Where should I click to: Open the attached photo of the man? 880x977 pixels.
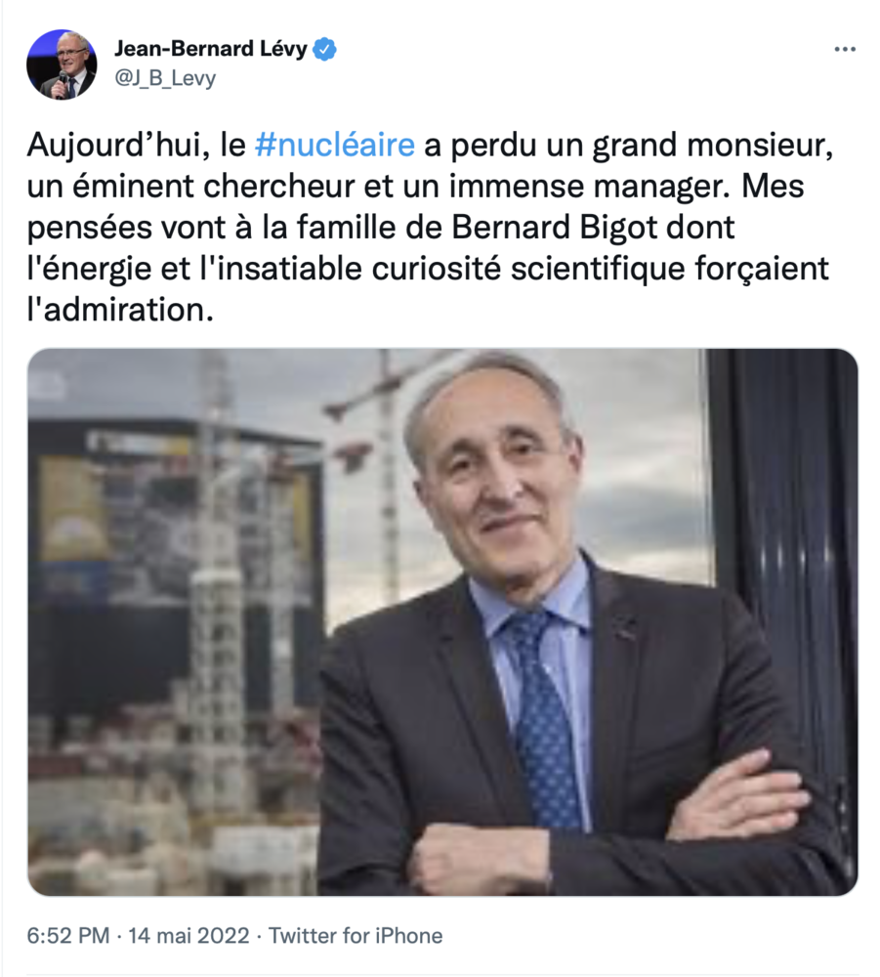[442, 621]
